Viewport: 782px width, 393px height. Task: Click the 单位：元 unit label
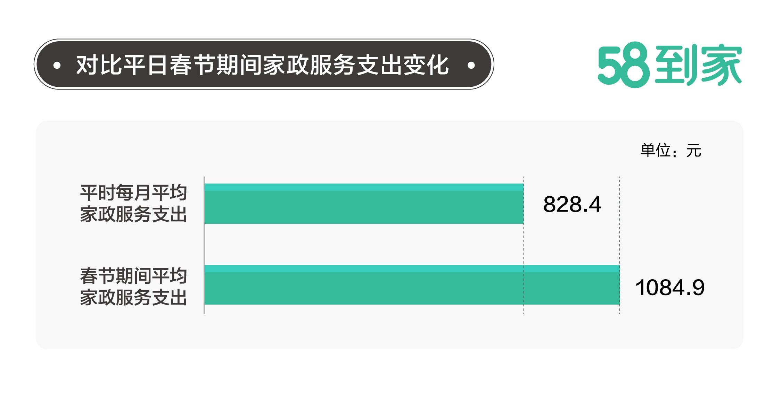click(670, 151)
